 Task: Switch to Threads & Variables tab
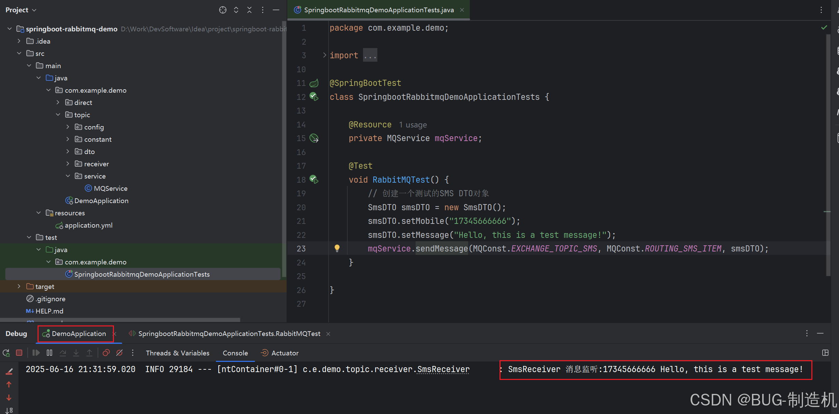point(177,353)
